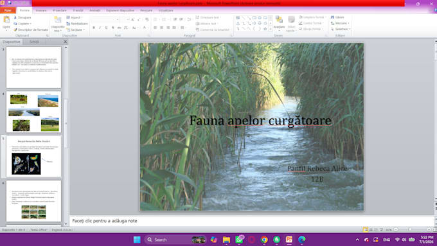The width and height of the screenshot is (437, 246).
Task: Toggle numbered list
Action: click(x=165, y=19)
